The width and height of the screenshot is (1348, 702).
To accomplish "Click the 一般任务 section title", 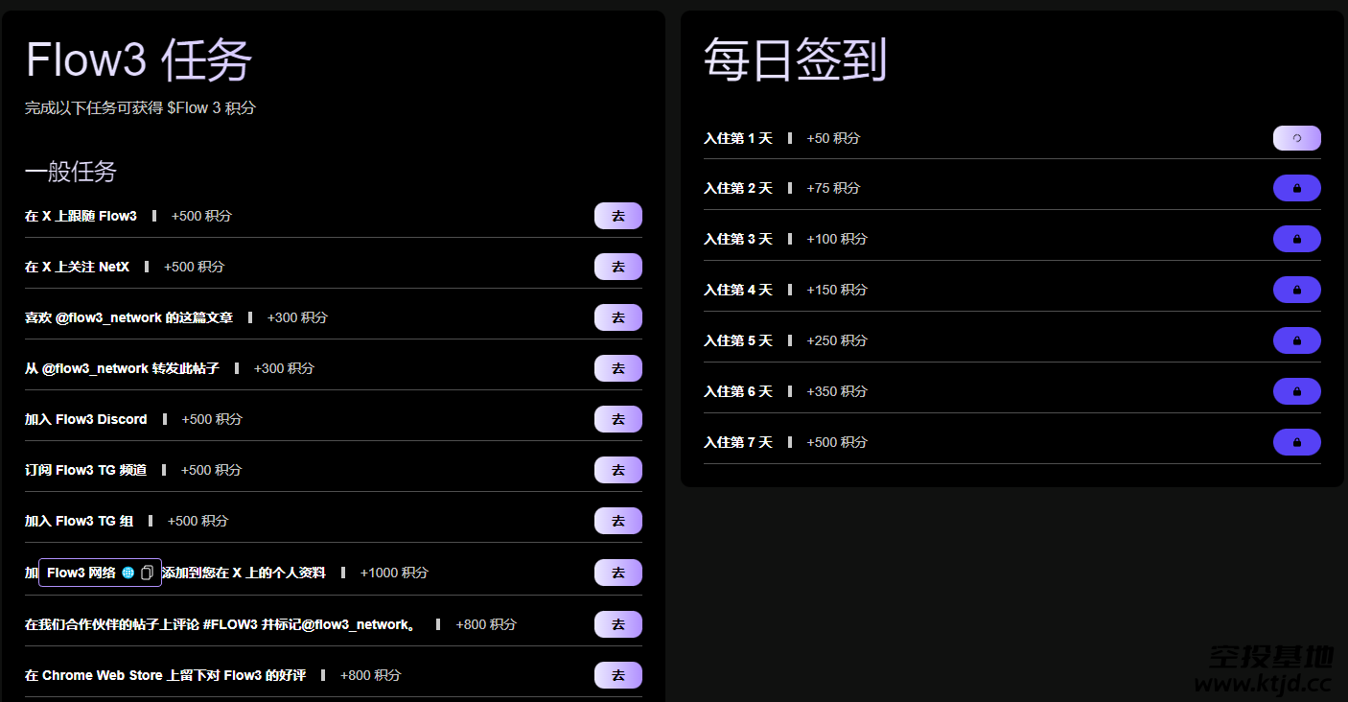I will click(71, 172).
